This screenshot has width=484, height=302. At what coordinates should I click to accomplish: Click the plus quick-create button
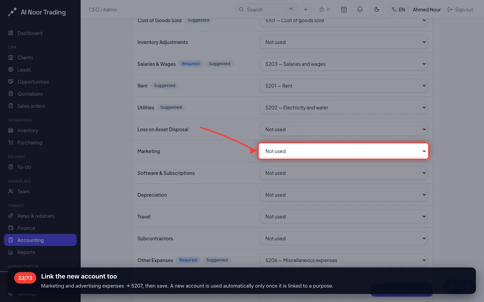[306, 9]
